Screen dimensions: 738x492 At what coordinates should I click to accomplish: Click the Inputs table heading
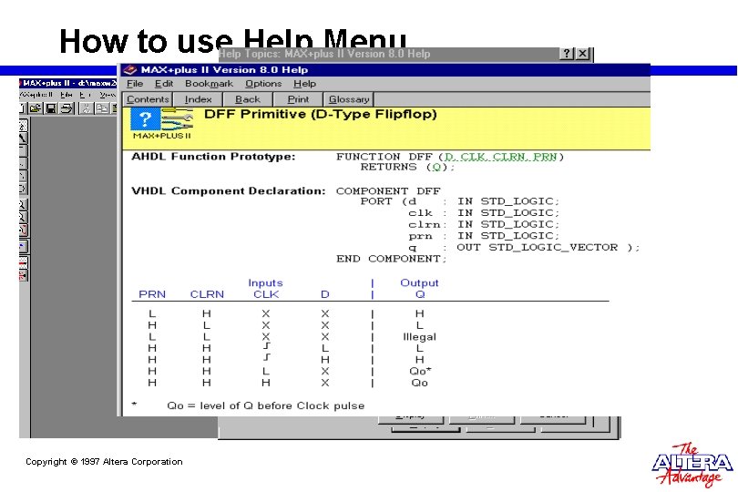click(x=265, y=283)
